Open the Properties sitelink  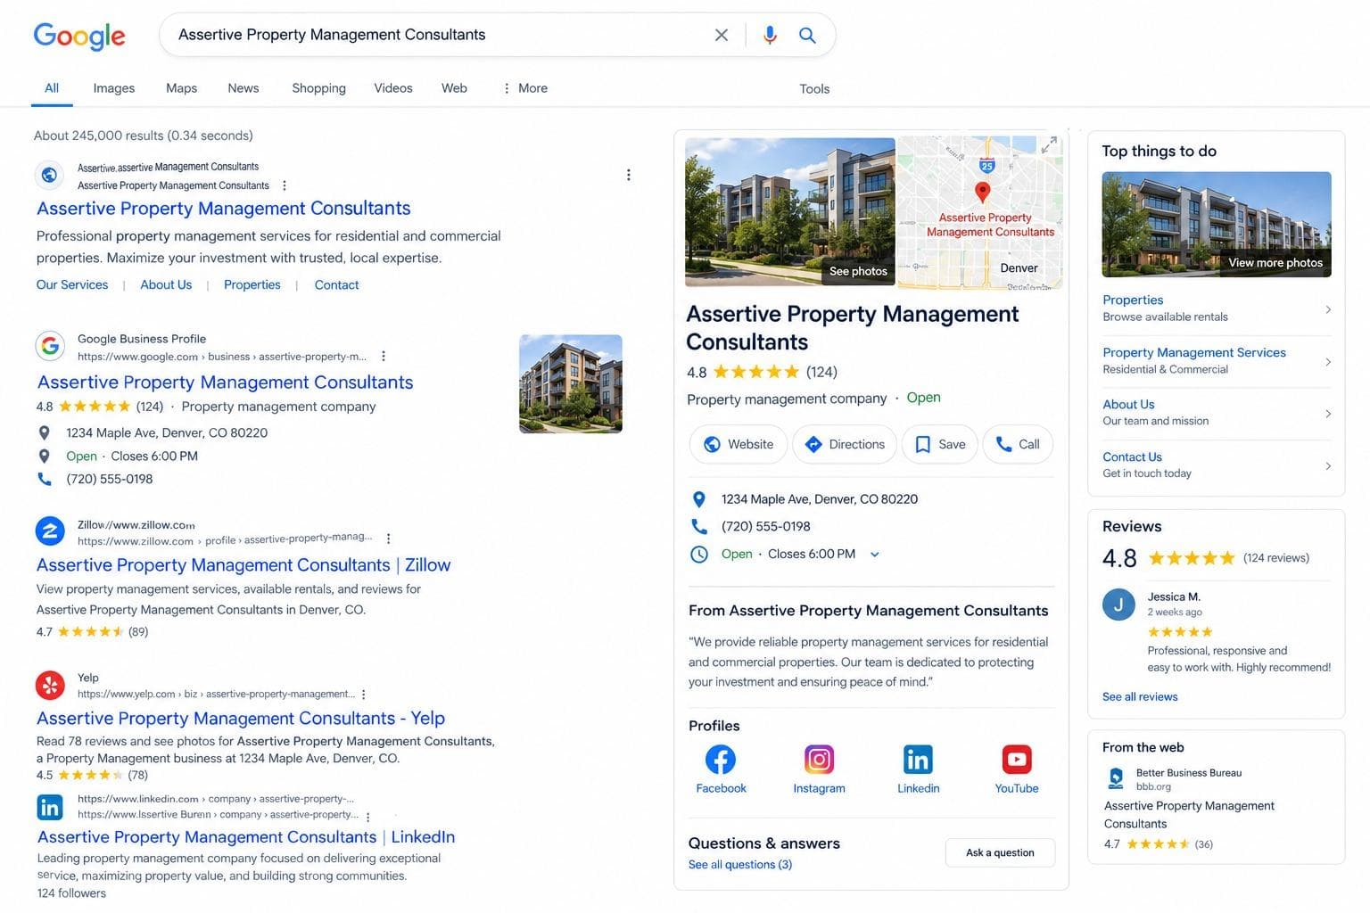(x=252, y=284)
